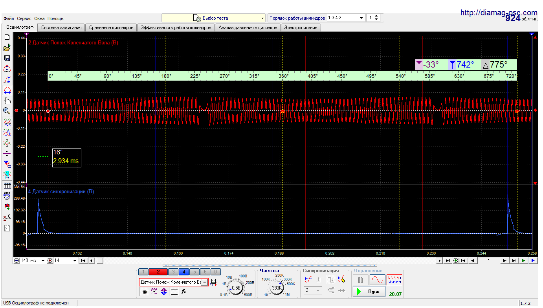Click the cyan waveform sensor icon

pos(7,174)
